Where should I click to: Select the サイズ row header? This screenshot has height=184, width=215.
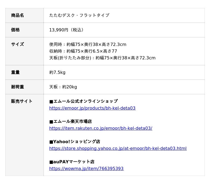(x=17, y=44)
